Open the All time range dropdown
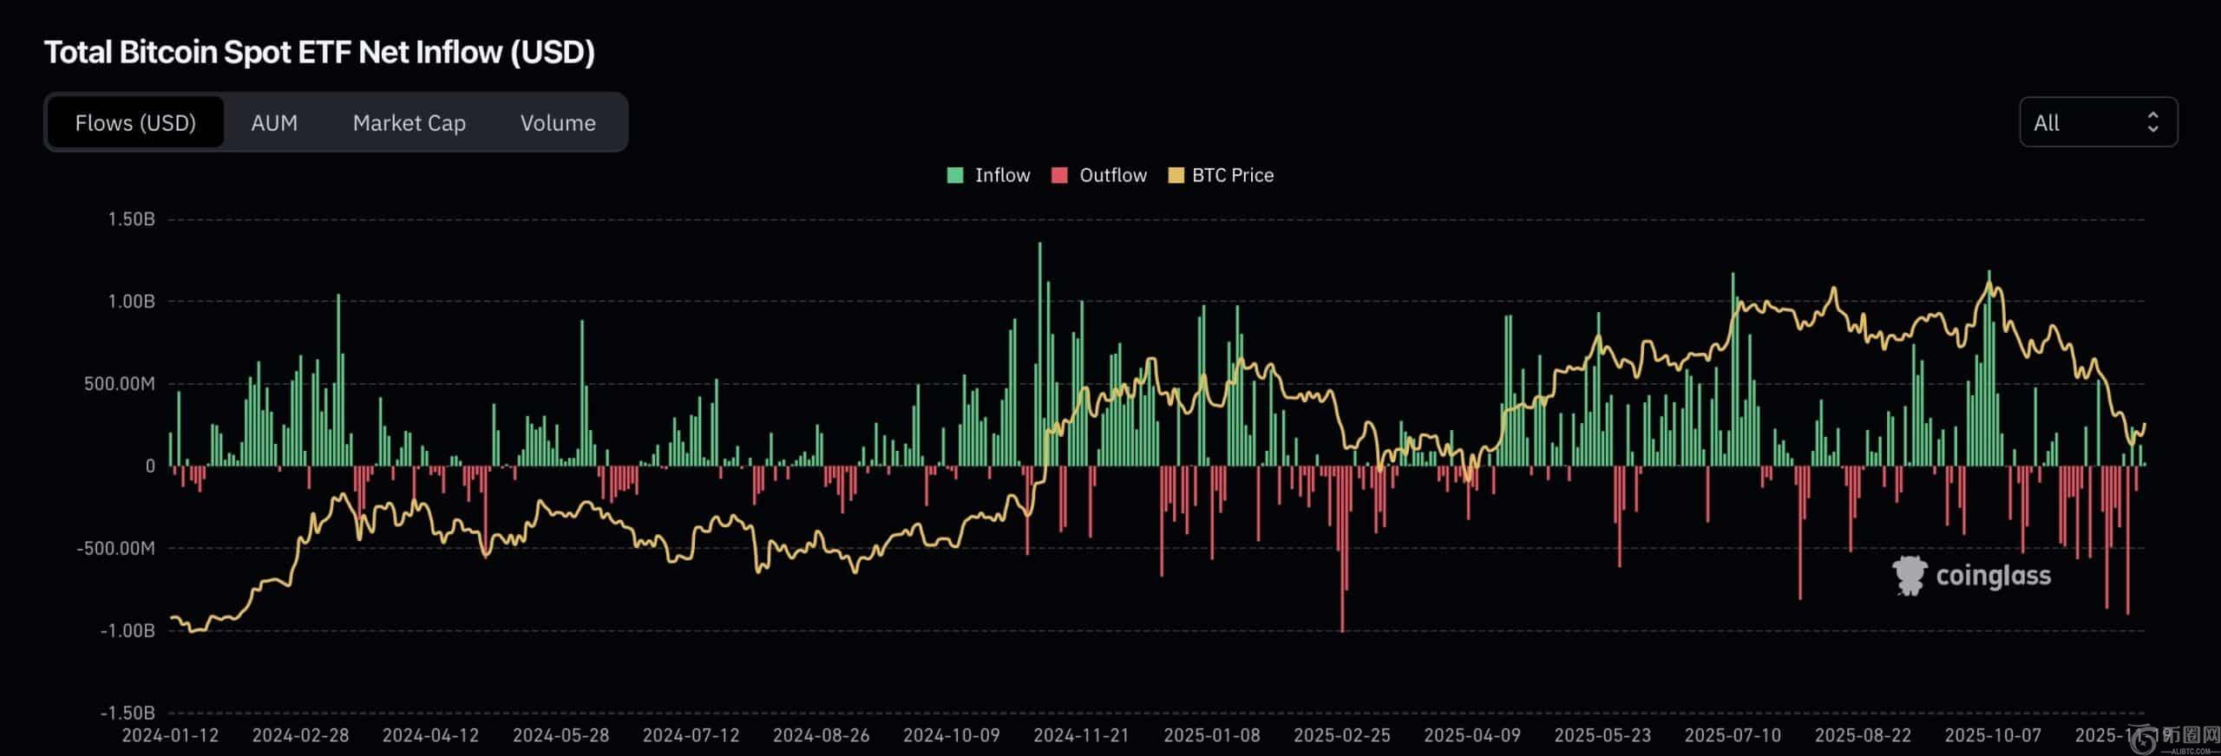 (2097, 122)
